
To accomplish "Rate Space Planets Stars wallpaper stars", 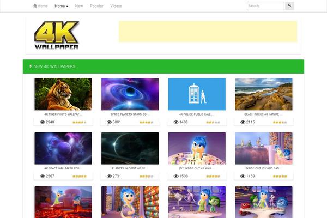I will click(x=146, y=122).
